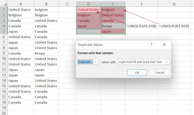Select cell D1 containing United States
This screenshot has width=194, height=115.
89,10
